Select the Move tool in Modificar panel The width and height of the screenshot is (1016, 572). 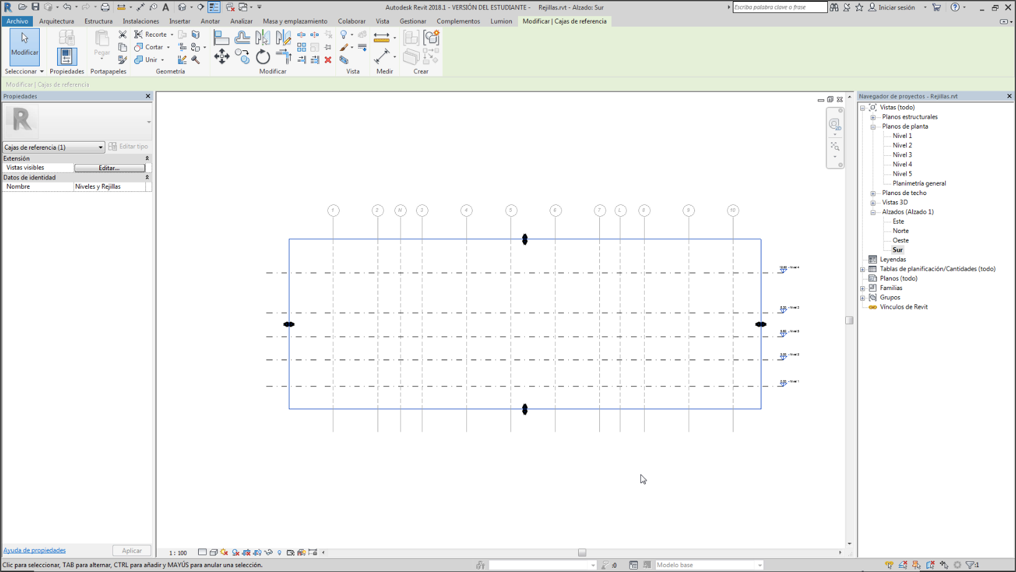click(222, 57)
